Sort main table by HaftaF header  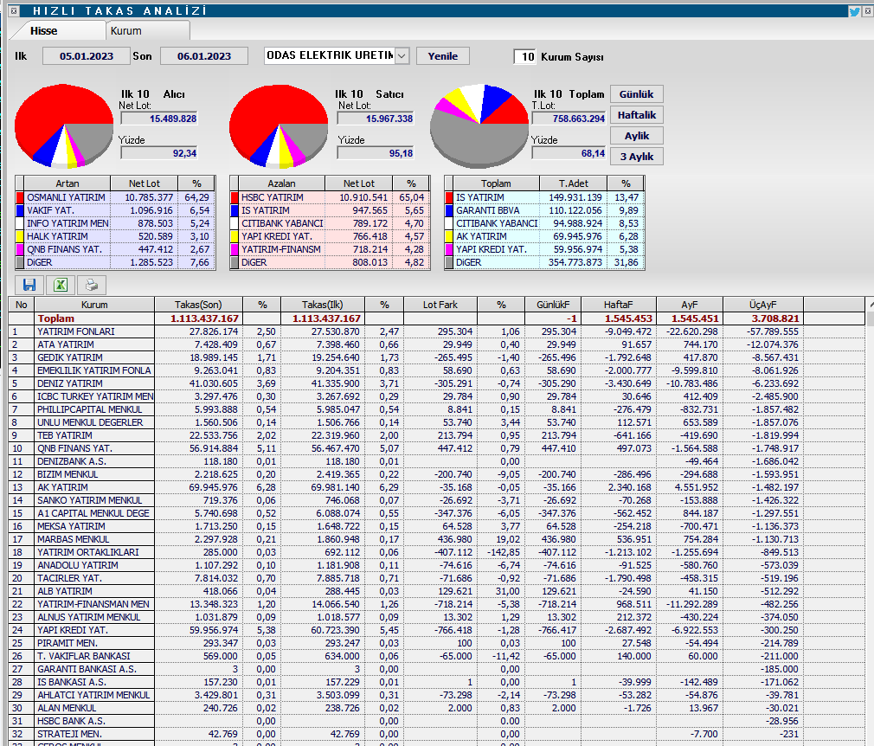[619, 305]
